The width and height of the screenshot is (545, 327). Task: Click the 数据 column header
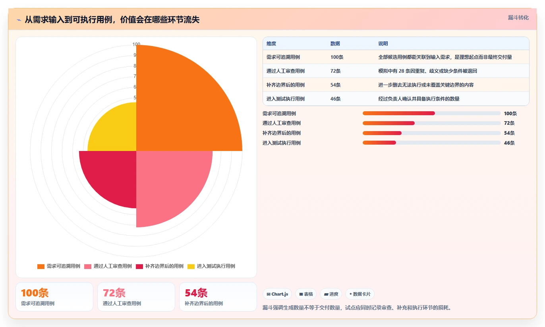[335, 44]
